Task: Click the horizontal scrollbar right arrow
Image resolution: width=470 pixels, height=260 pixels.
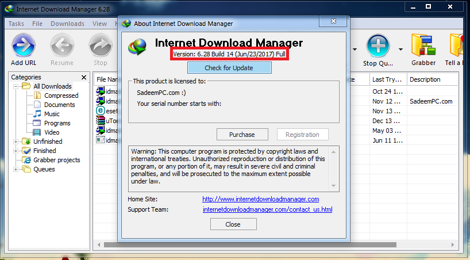Action: coord(453,245)
